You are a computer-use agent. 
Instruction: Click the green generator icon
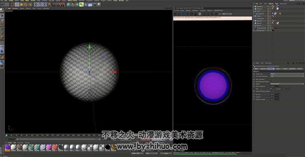coord(77,4)
